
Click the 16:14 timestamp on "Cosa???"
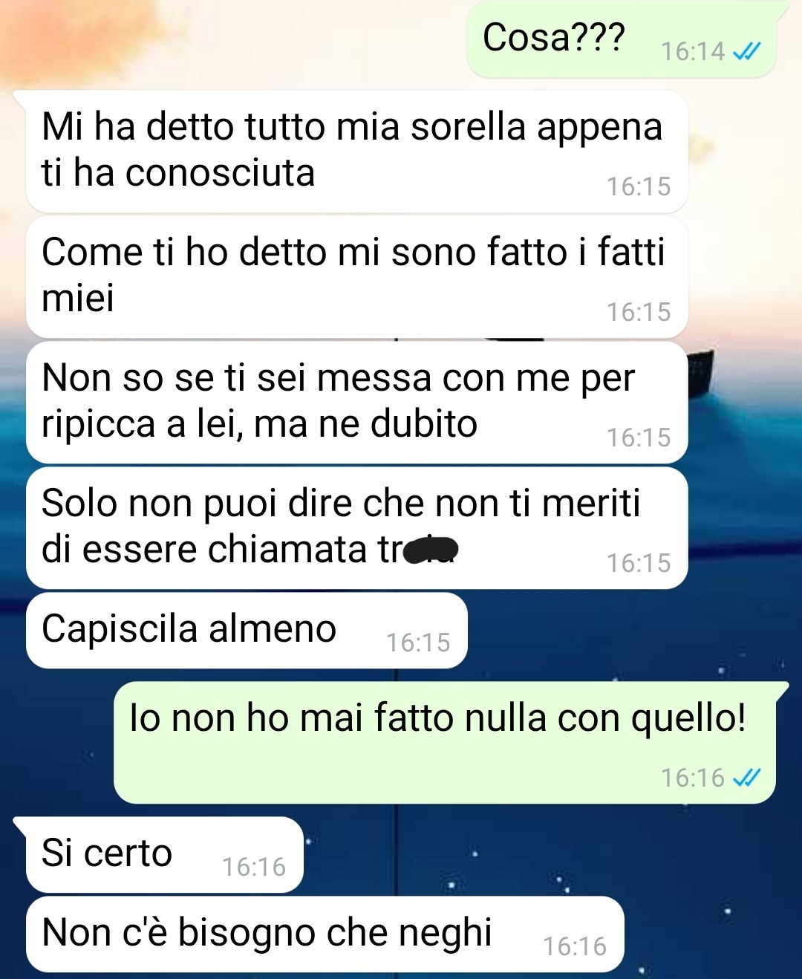(x=692, y=51)
